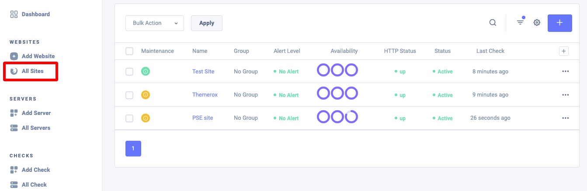Viewport: 587px width, 191px height.
Task: Check the select-all checkbox in header
Action: [x=129, y=51]
